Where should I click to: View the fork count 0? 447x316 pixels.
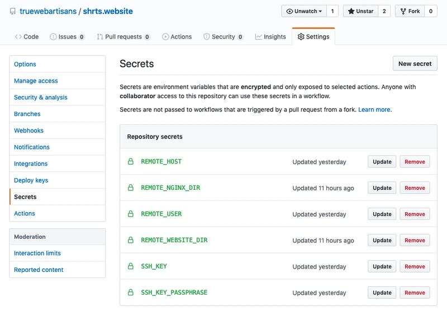(431, 11)
